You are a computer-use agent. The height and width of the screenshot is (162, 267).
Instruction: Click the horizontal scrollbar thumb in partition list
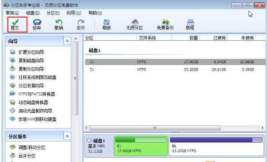tap(155, 128)
